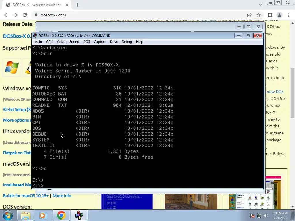The height and width of the screenshot is (221, 295).
Task: Open Chrome side panel icon
Action: click(270, 15)
